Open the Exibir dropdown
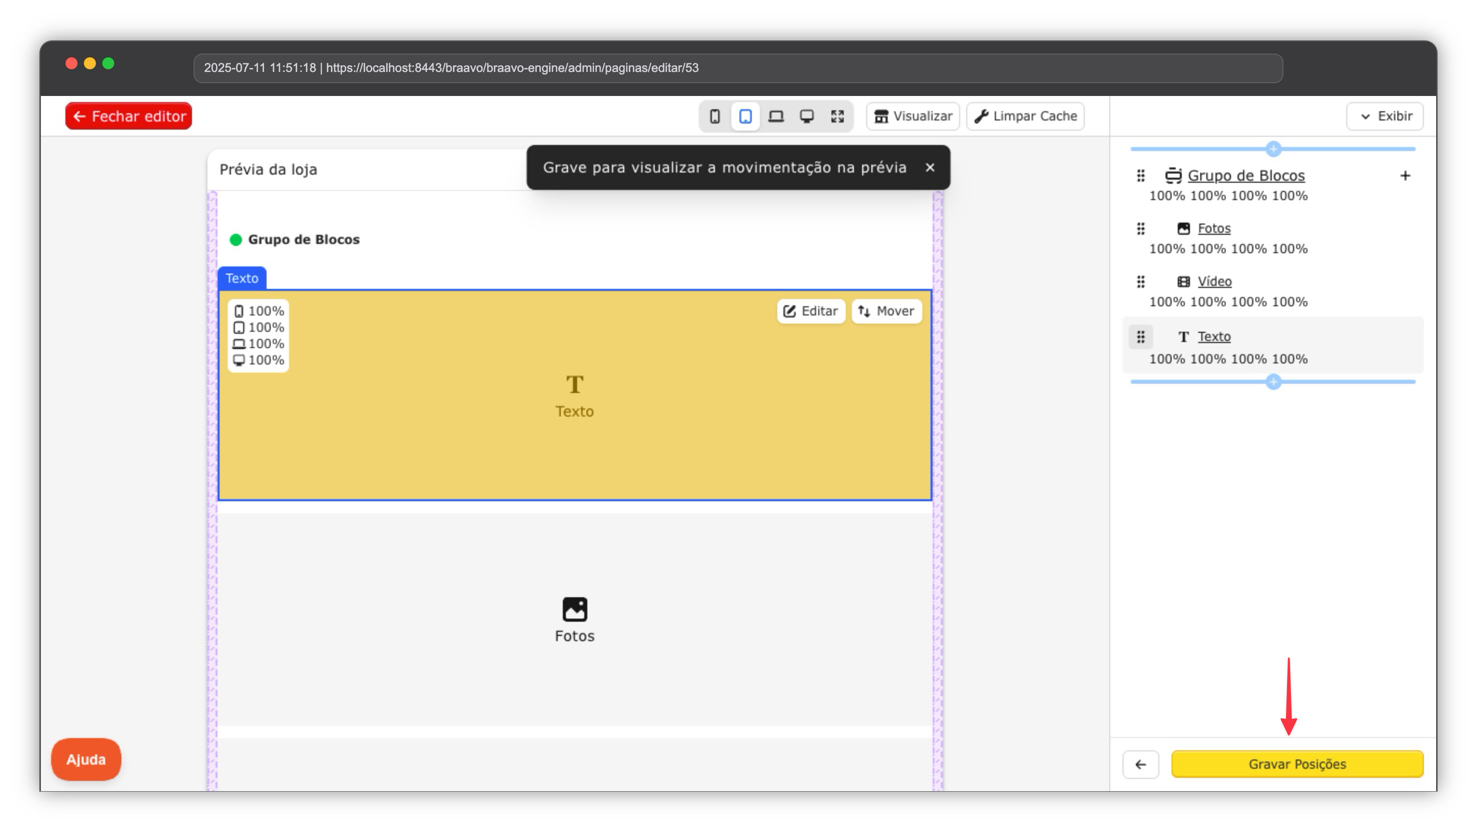The width and height of the screenshot is (1477, 832). coord(1385,116)
